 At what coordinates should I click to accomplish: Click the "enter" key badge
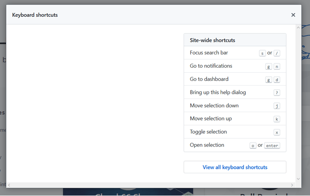pos(272,146)
